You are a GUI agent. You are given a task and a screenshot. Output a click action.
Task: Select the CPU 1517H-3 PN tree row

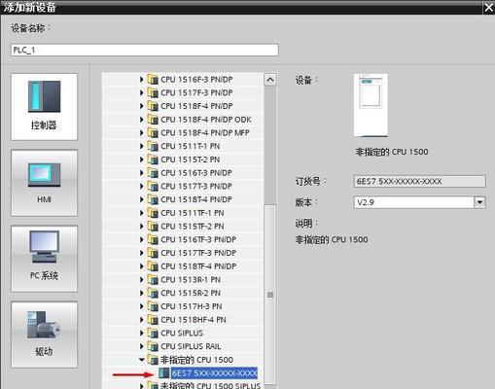(183, 306)
